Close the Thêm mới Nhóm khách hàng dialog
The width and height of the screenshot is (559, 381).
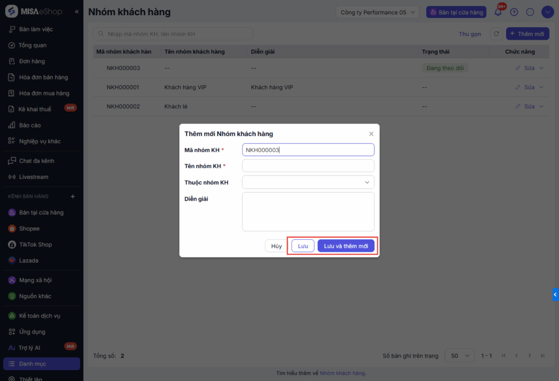[371, 134]
